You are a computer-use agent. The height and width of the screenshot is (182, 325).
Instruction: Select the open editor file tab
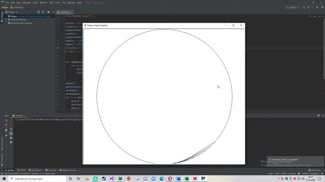pos(65,12)
